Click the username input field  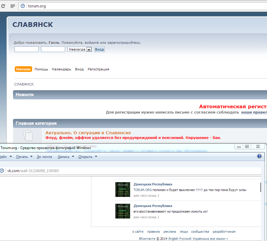(27, 49)
